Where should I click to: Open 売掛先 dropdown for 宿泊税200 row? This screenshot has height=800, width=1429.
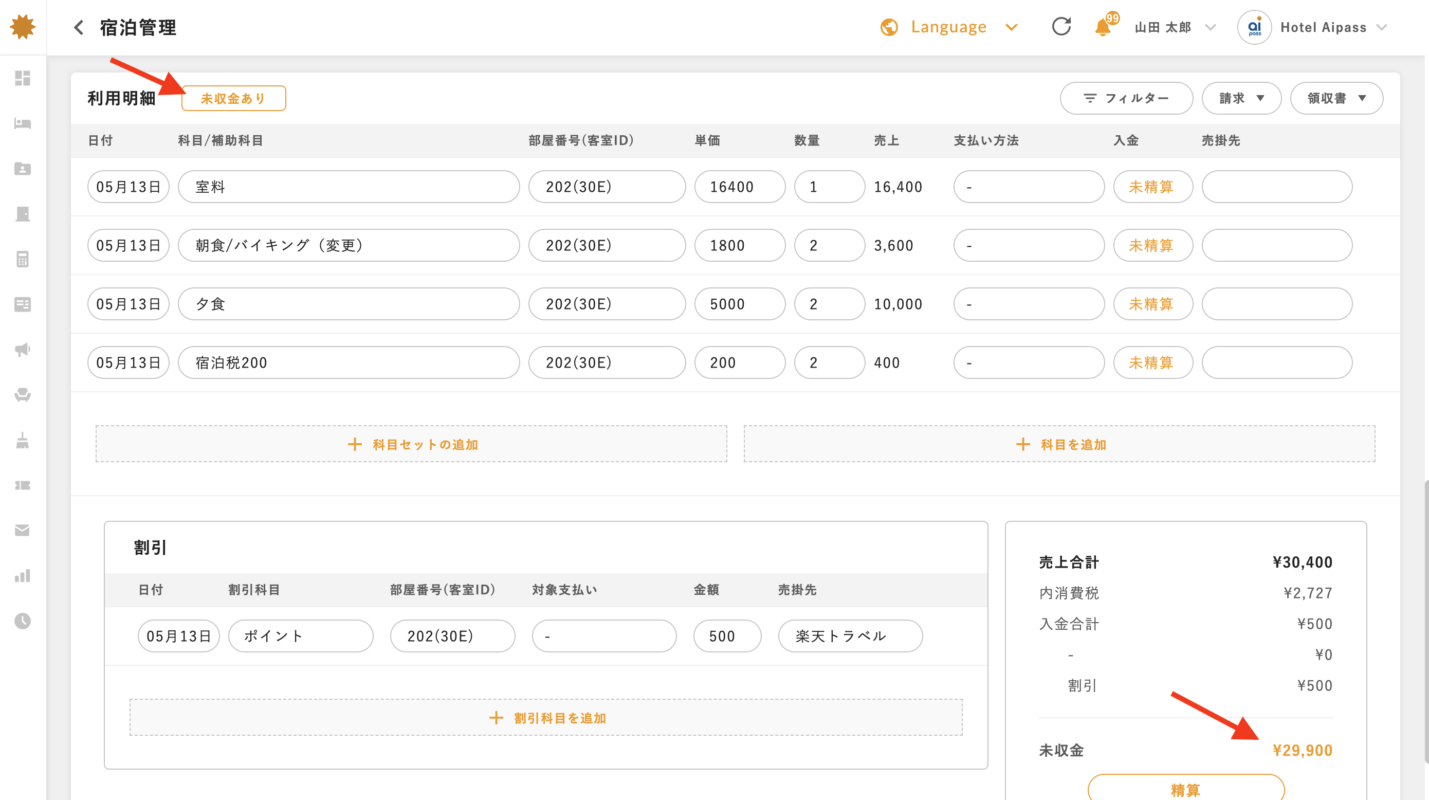point(1277,362)
